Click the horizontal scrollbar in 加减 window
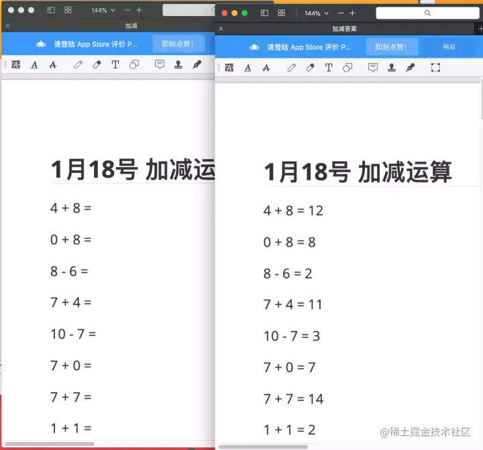 [50, 444]
